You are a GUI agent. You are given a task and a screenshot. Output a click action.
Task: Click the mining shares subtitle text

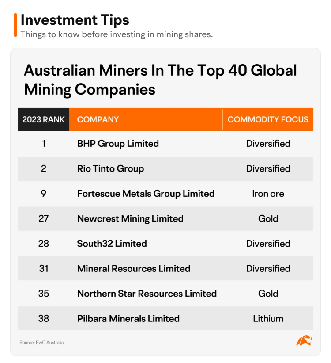click(117, 34)
